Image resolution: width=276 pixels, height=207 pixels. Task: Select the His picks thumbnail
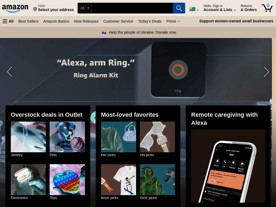pos(157,137)
